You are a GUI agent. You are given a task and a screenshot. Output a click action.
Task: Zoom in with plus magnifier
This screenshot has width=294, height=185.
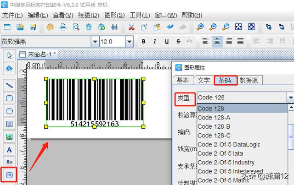200,27
